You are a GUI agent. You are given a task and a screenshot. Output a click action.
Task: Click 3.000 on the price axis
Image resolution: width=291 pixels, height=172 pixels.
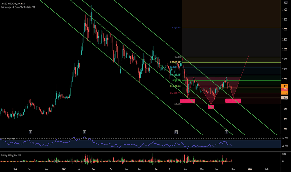click(x=285, y=29)
